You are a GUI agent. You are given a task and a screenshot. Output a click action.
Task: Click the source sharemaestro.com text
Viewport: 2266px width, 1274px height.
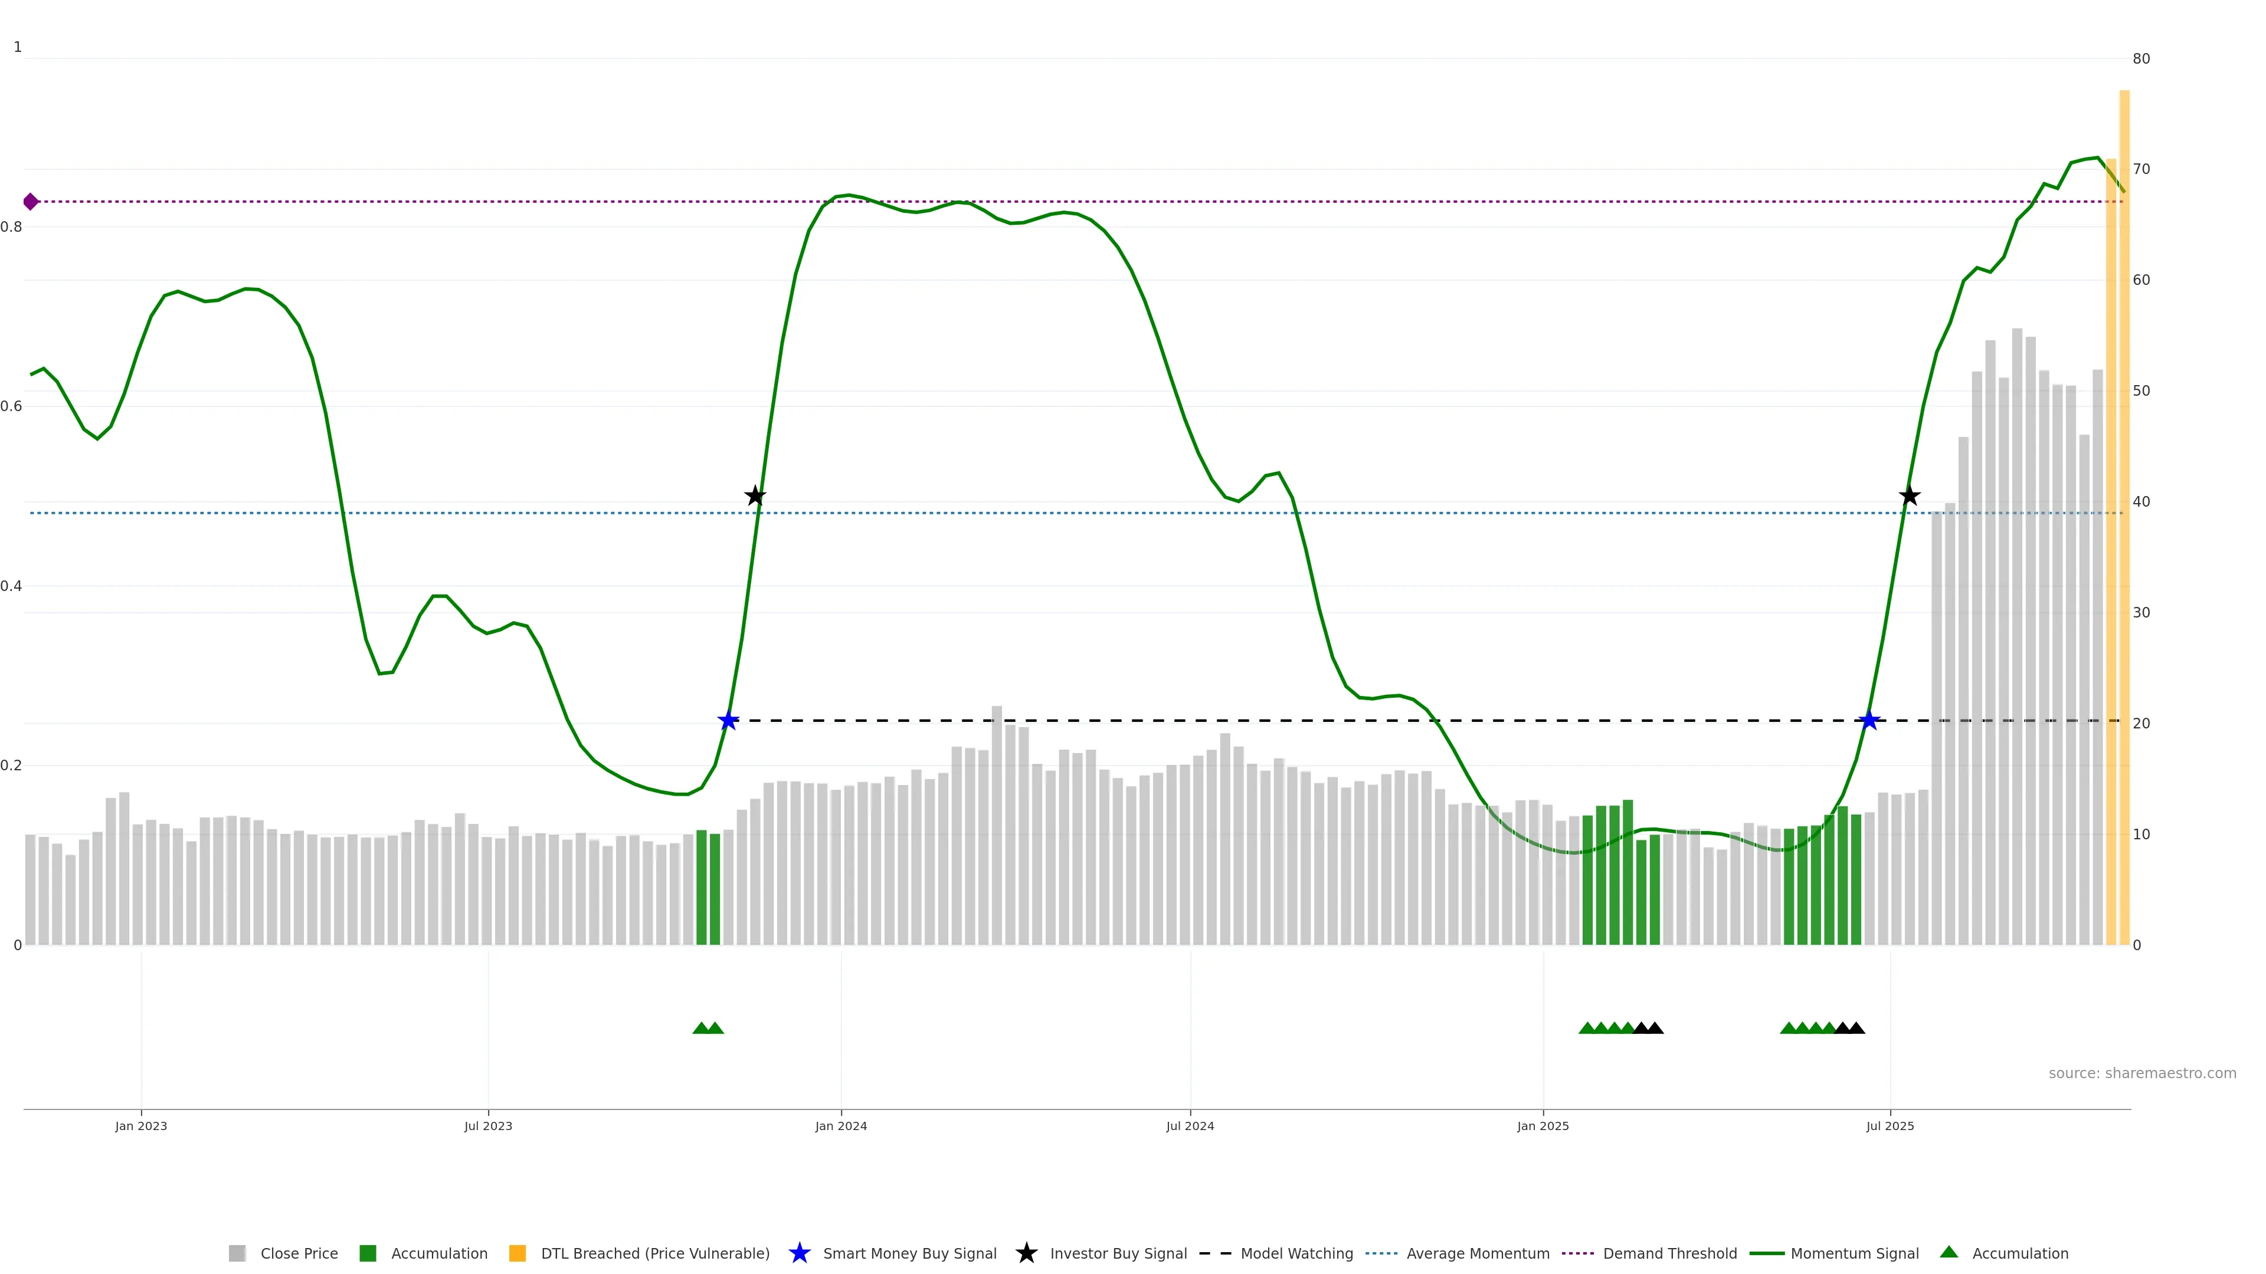click(x=2142, y=1073)
